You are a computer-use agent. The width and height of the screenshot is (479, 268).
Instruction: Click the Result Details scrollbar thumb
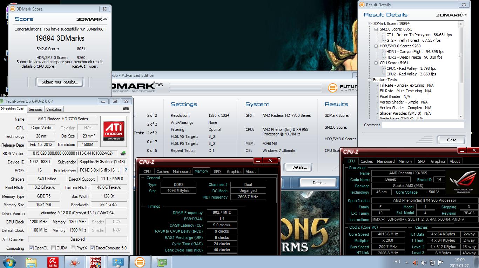[x=460, y=55]
